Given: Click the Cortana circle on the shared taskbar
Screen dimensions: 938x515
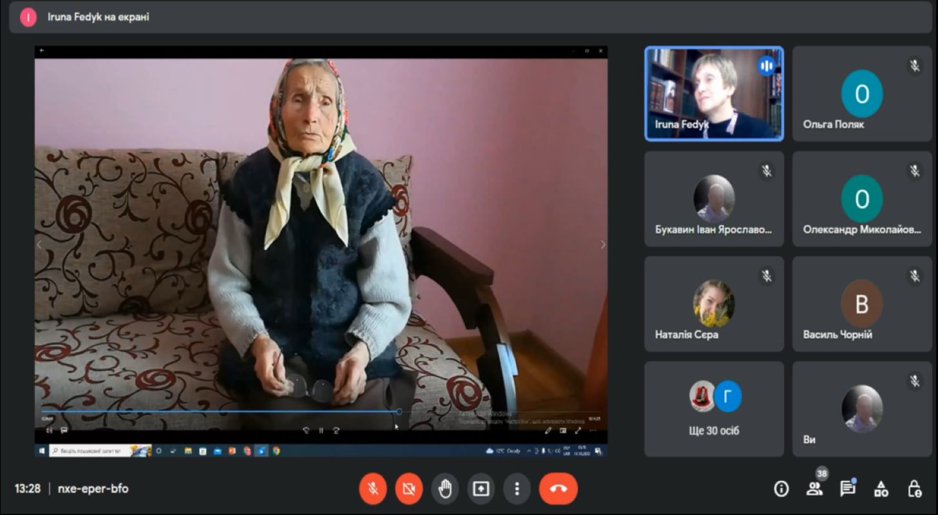Looking at the screenshot, I should click(159, 451).
